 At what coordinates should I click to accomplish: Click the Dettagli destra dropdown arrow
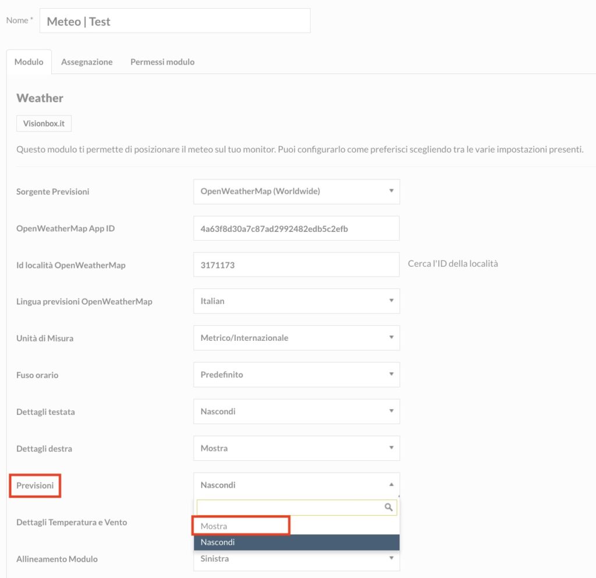391,447
